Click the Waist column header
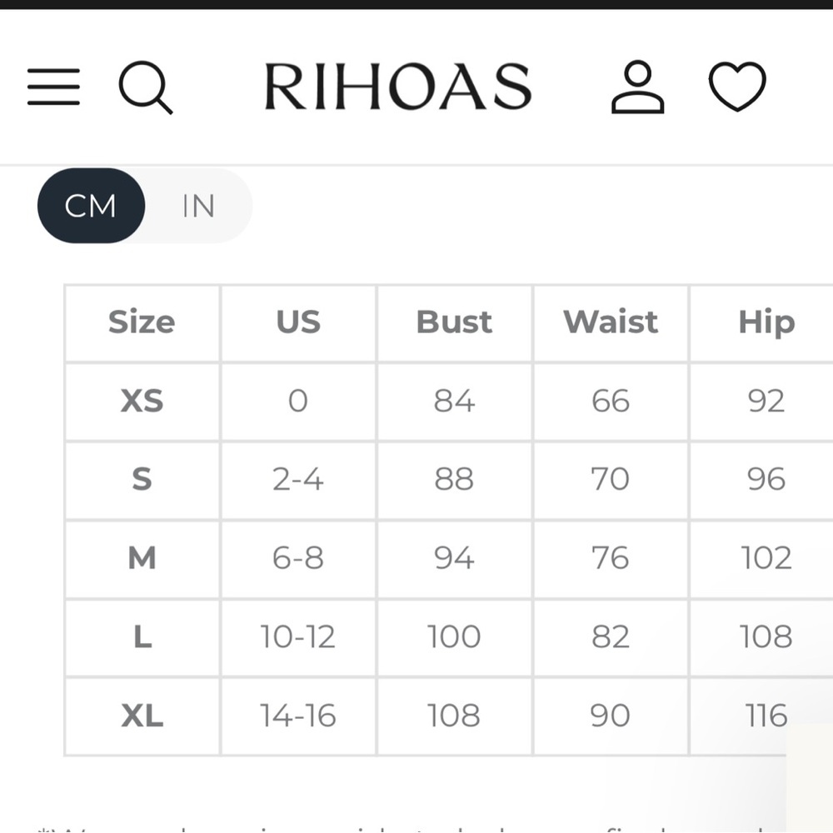The width and height of the screenshot is (833, 833). click(x=611, y=322)
